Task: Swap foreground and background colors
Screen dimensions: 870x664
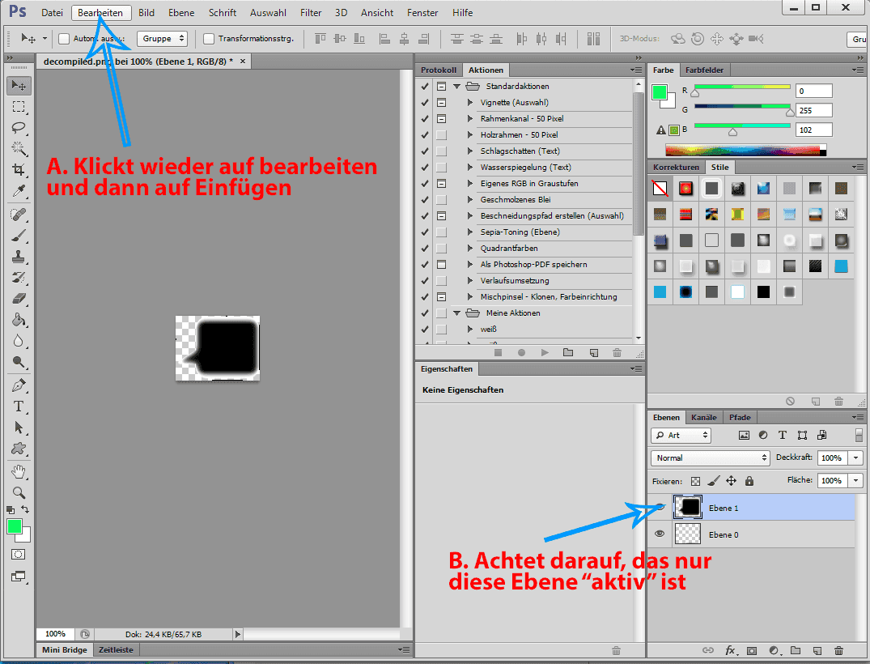Action: [25, 509]
